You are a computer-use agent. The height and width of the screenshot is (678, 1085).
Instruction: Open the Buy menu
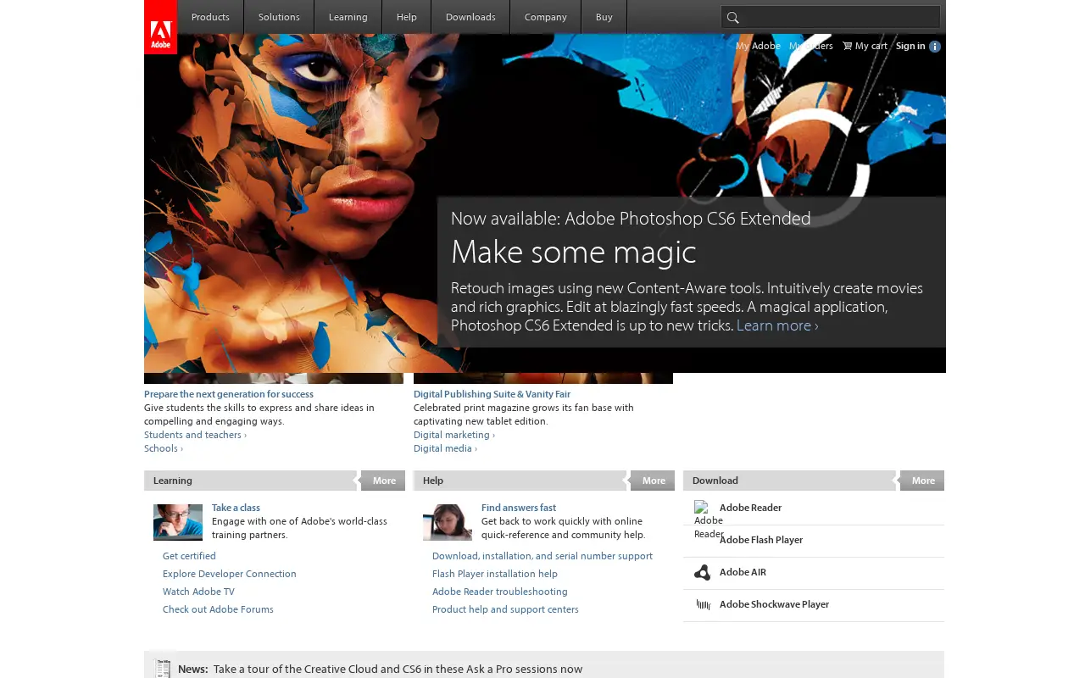[604, 17]
